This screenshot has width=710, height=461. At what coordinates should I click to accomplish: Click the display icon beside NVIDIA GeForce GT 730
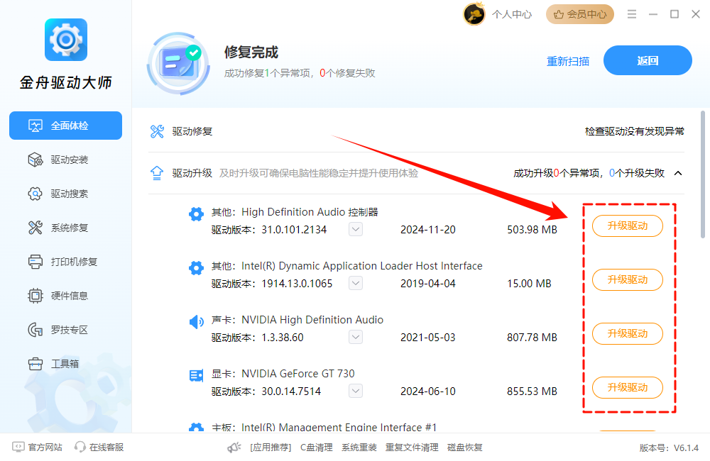(196, 375)
